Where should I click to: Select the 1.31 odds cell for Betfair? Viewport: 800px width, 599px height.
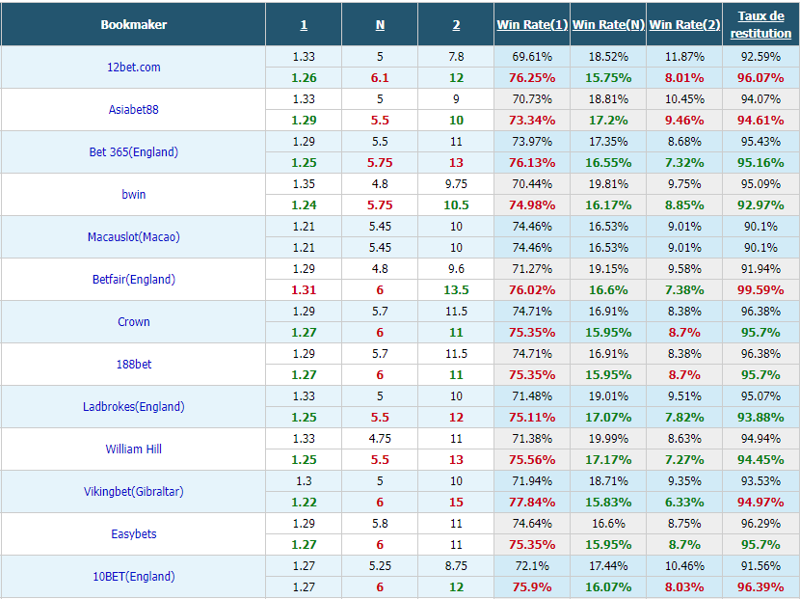(304, 289)
